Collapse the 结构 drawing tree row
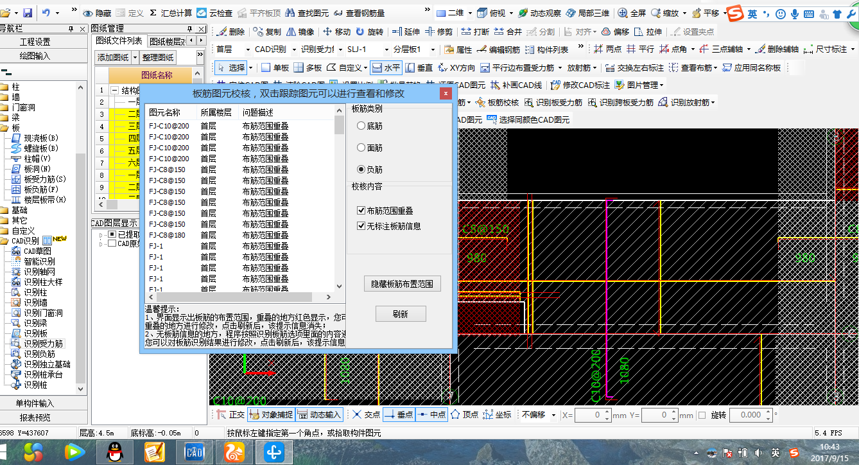The width and height of the screenshot is (859, 465). pyautogui.click(x=114, y=91)
